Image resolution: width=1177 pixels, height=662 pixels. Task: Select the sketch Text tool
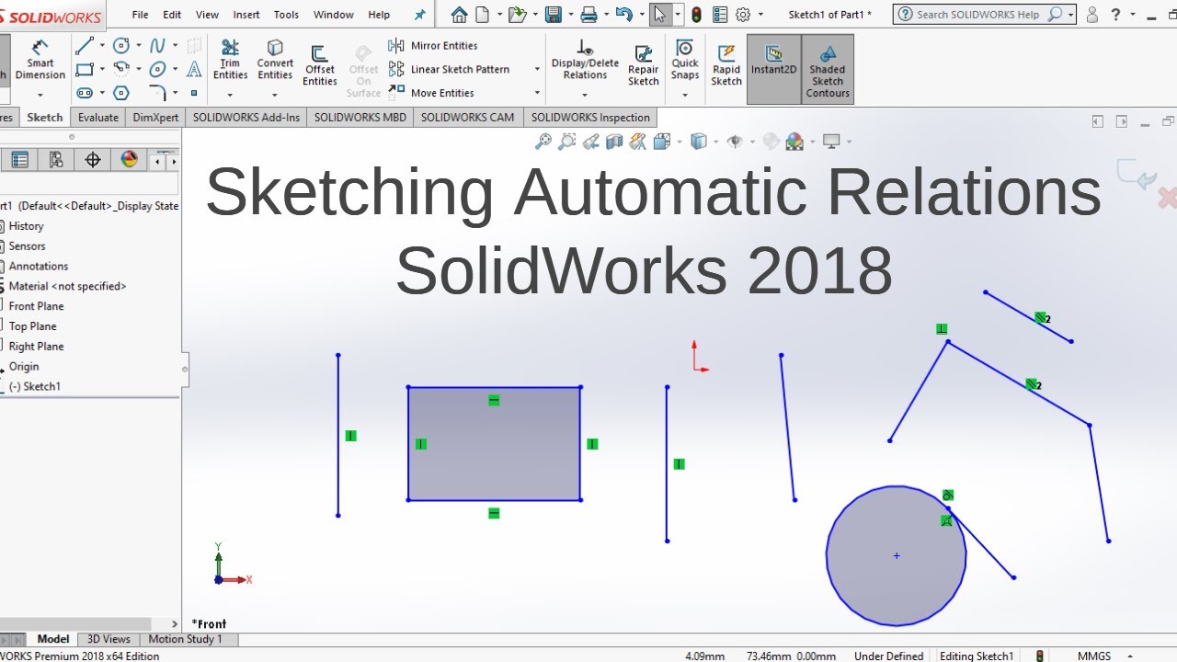(x=194, y=69)
